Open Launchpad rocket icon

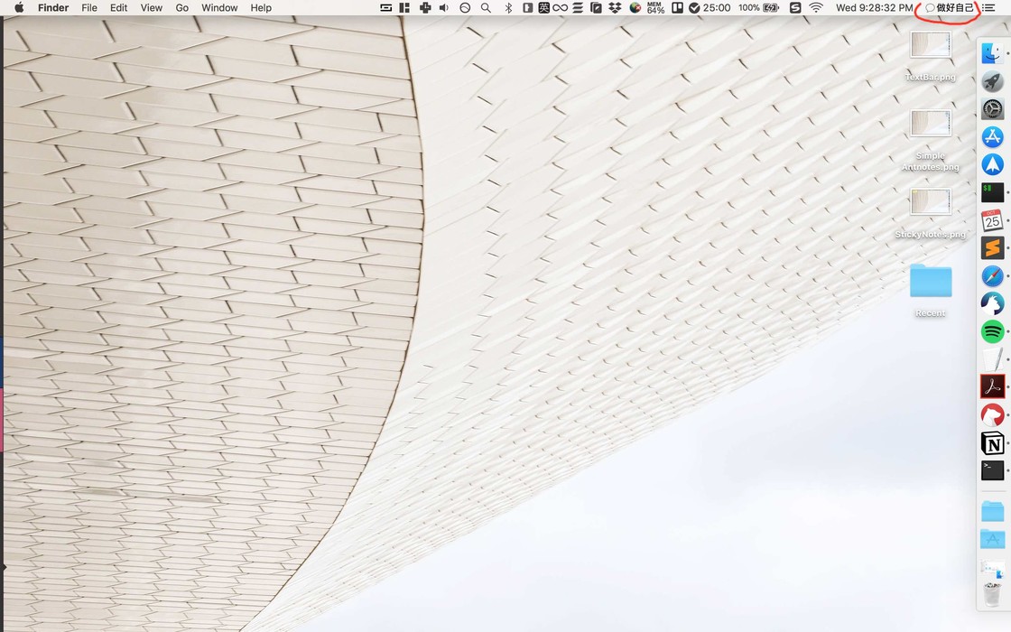point(992,81)
